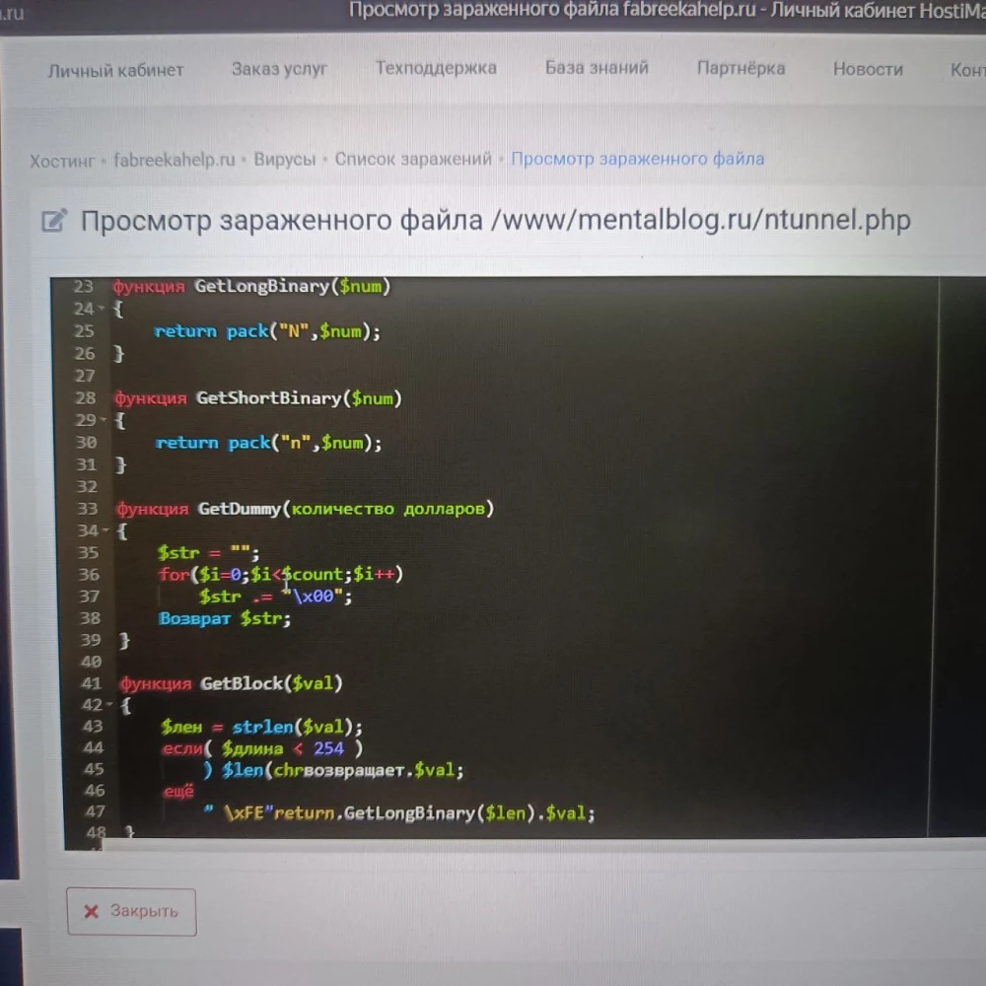Click the edit icon beside page heading
This screenshot has height=986, width=986.
(54, 220)
